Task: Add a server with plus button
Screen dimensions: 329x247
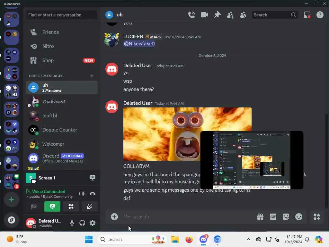Action: click(x=12, y=199)
